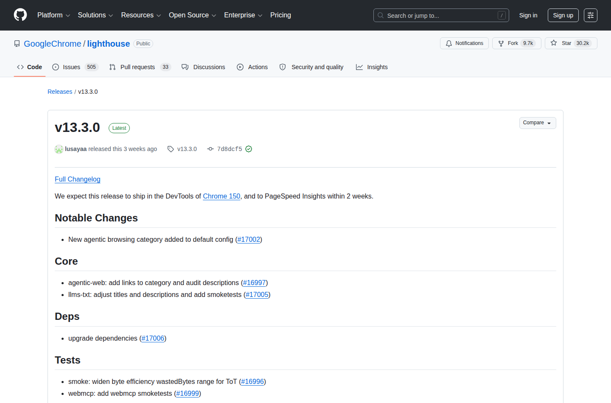Expand the Enterprise menu

[243, 15]
